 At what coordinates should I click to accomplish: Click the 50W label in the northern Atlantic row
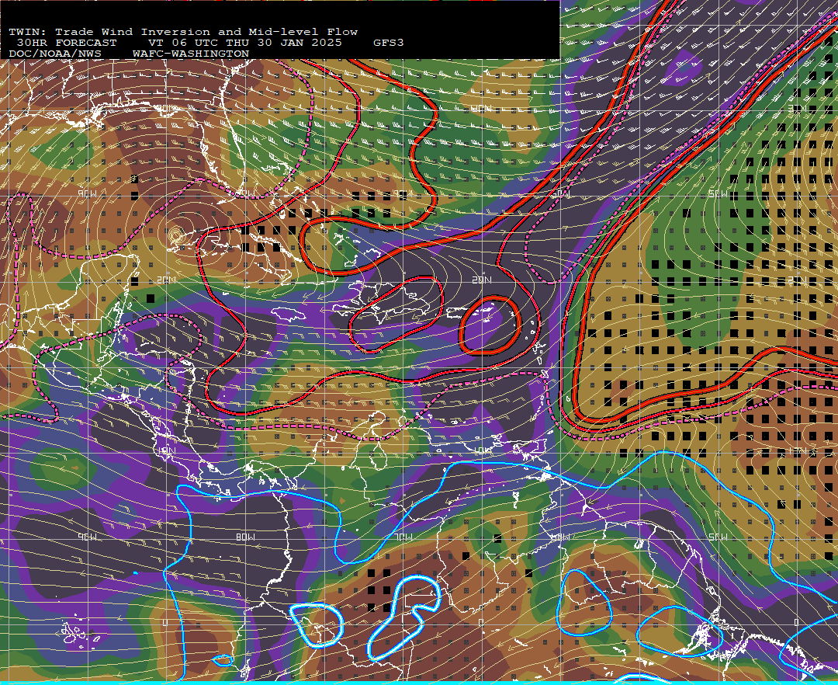[719, 193]
